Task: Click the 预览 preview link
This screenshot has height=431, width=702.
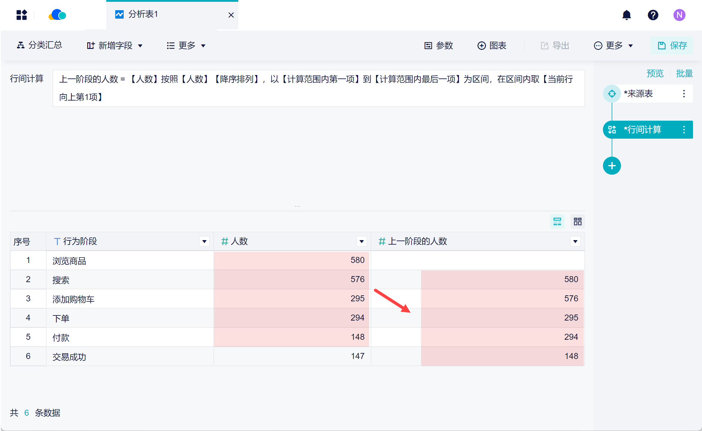Action: (655, 73)
